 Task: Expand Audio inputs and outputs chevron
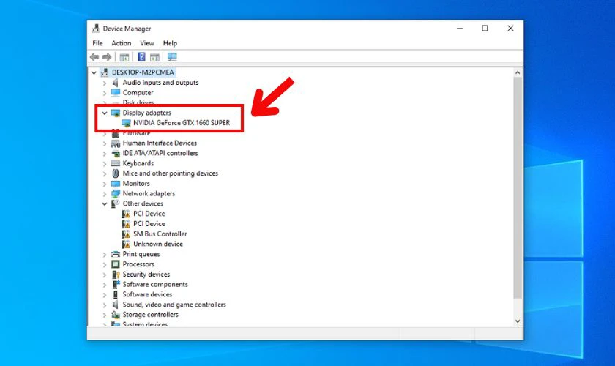pos(104,83)
